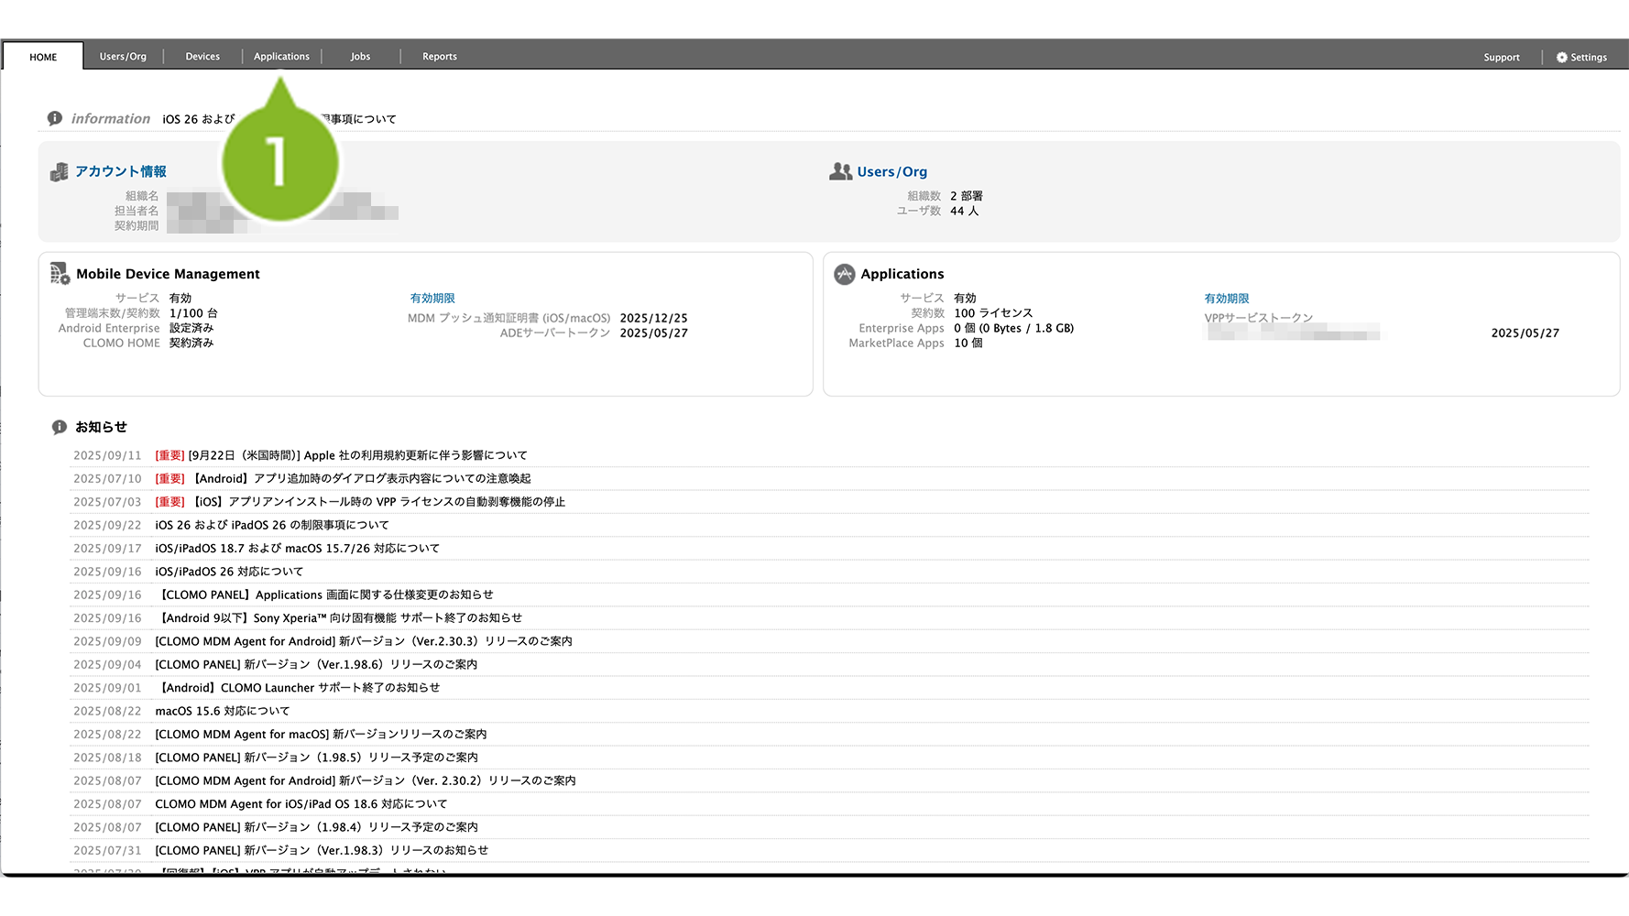The width and height of the screenshot is (1629, 916).
Task: Click 有効期限 link in Mobile Device Management
Action: pyautogui.click(x=432, y=299)
